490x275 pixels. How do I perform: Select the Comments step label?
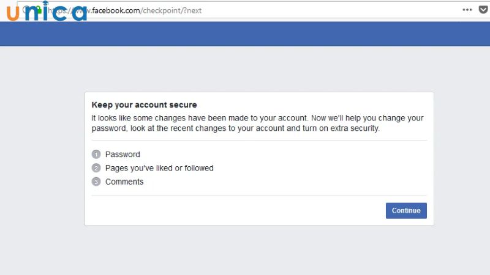click(x=124, y=182)
